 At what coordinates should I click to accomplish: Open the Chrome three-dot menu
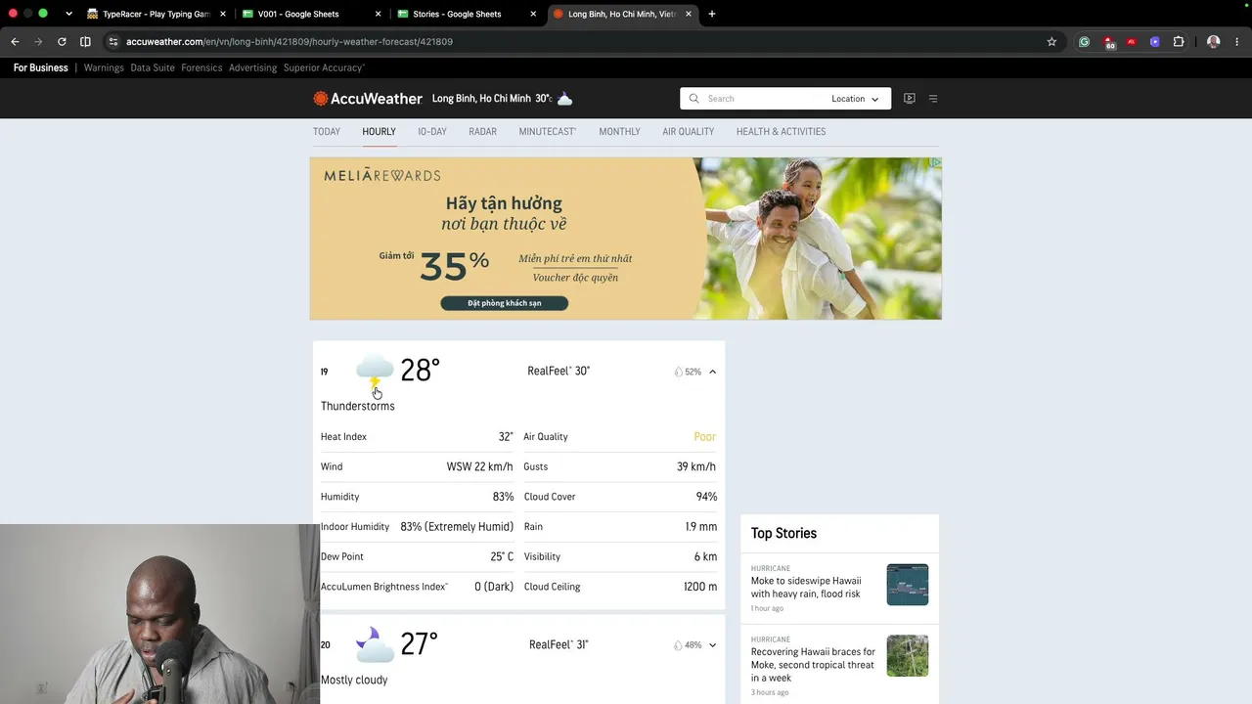pyautogui.click(x=1237, y=42)
